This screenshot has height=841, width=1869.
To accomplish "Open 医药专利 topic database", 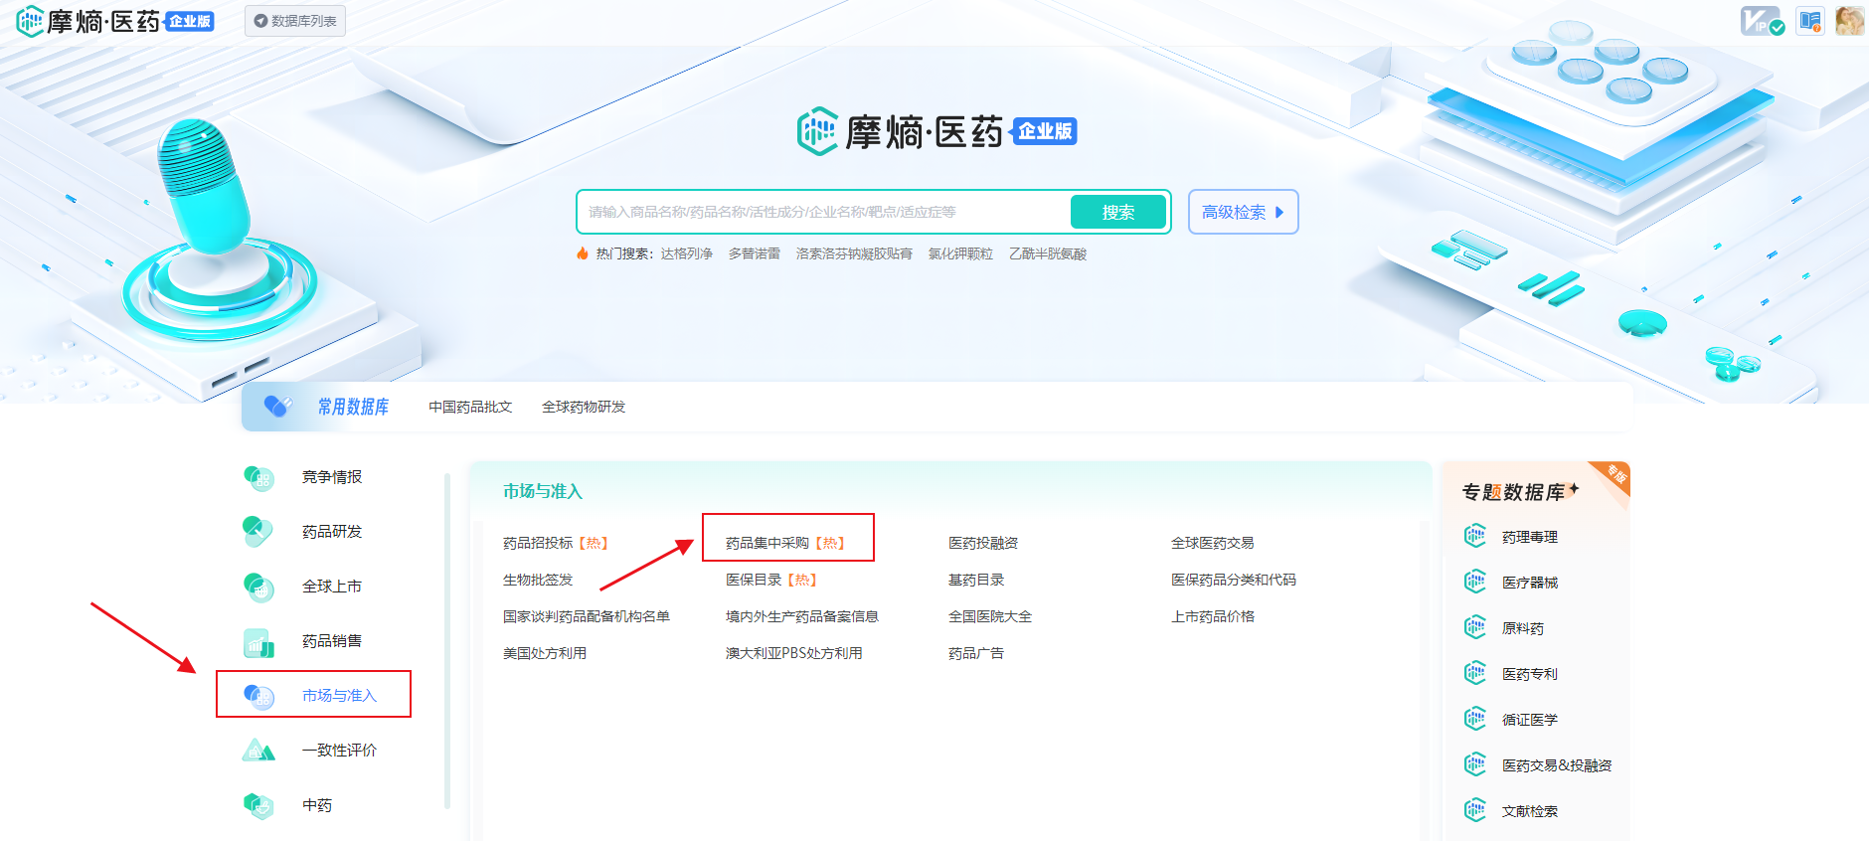I will (1530, 674).
